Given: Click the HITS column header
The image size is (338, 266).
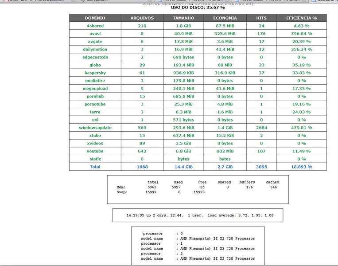Looking at the screenshot, I should click(x=261, y=18).
